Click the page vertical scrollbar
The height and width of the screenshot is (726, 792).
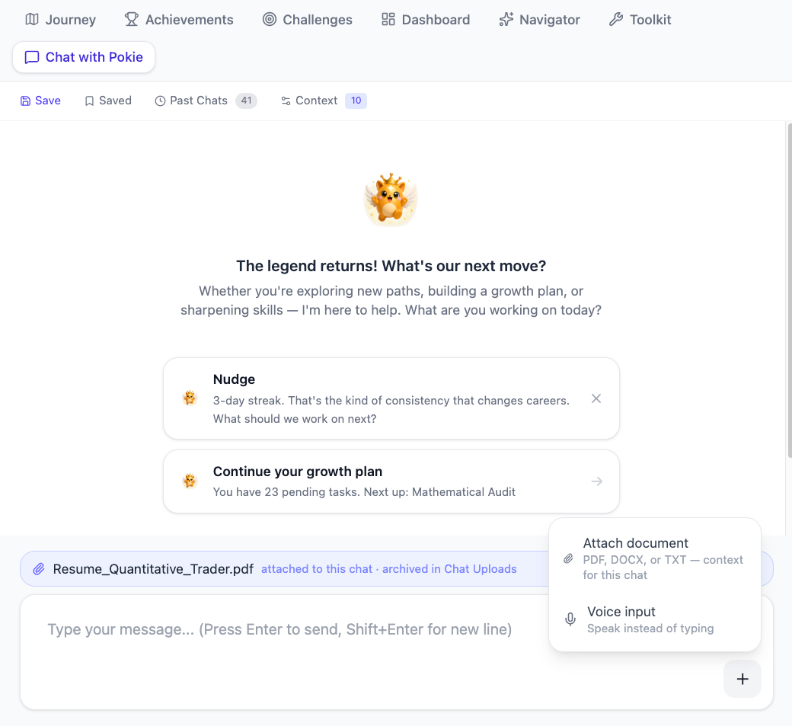(x=790, y=290)
